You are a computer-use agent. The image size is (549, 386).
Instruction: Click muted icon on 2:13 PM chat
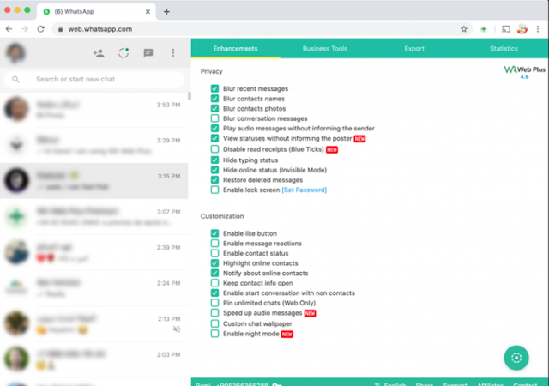[177, 329]
